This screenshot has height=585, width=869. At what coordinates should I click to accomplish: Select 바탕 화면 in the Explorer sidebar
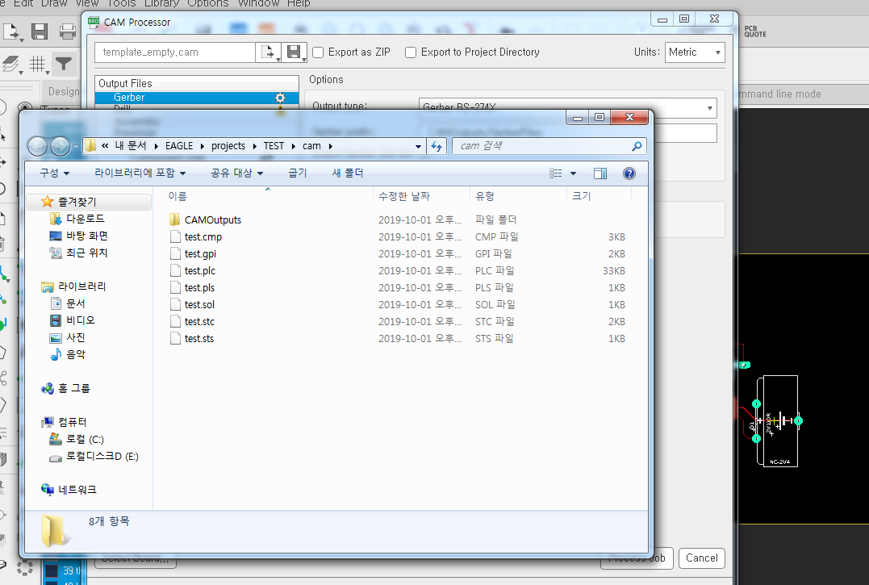click(87, 236)
